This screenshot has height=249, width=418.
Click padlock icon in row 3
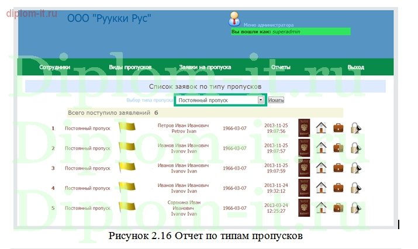pos(355,168)
